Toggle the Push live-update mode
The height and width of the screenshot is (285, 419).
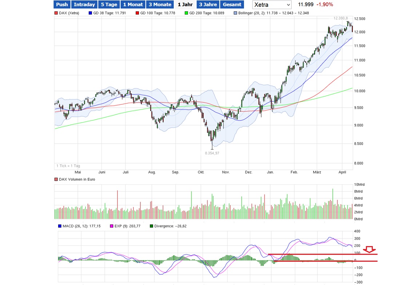tap(61, 4)
